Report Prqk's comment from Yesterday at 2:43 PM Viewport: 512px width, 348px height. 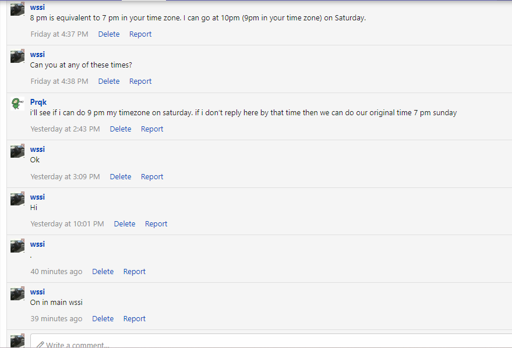152,129
